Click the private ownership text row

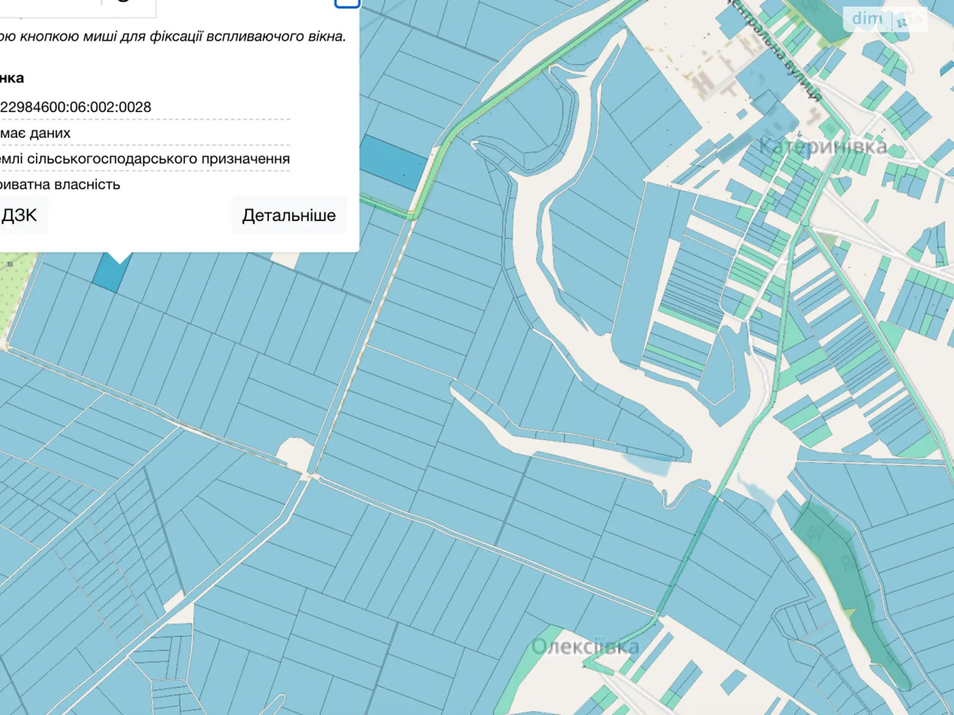[60, 185]
